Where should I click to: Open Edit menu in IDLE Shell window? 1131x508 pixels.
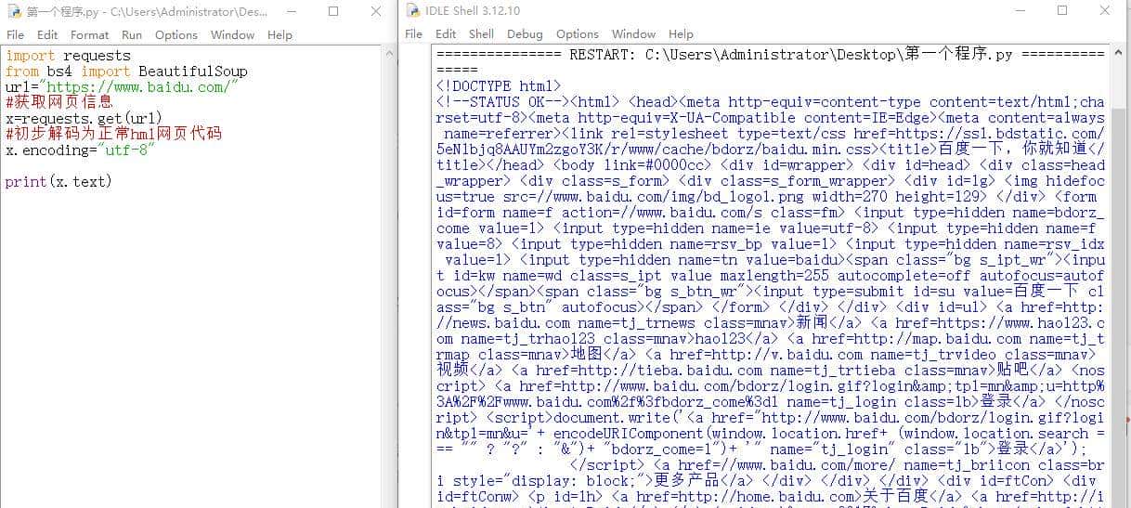pyautogui.click(x=446, y=33)
